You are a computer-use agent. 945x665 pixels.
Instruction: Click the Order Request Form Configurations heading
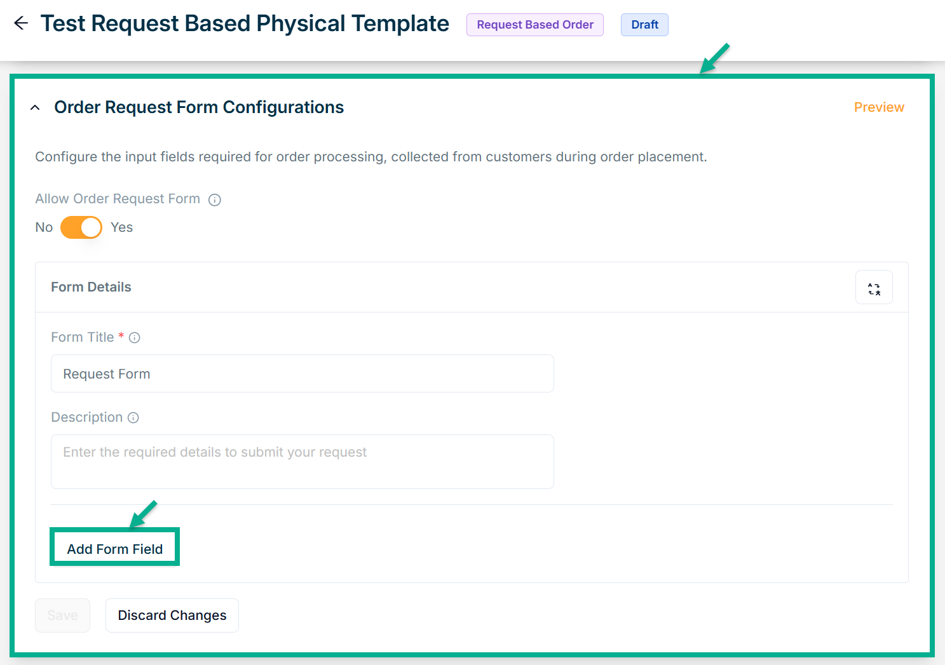[199, 107]
